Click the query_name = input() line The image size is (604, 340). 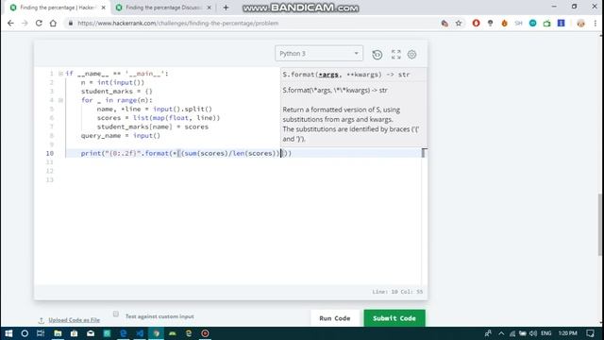121,136
